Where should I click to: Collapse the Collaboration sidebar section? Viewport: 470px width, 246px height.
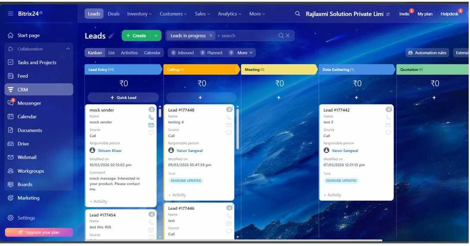(x=68, y=49)
